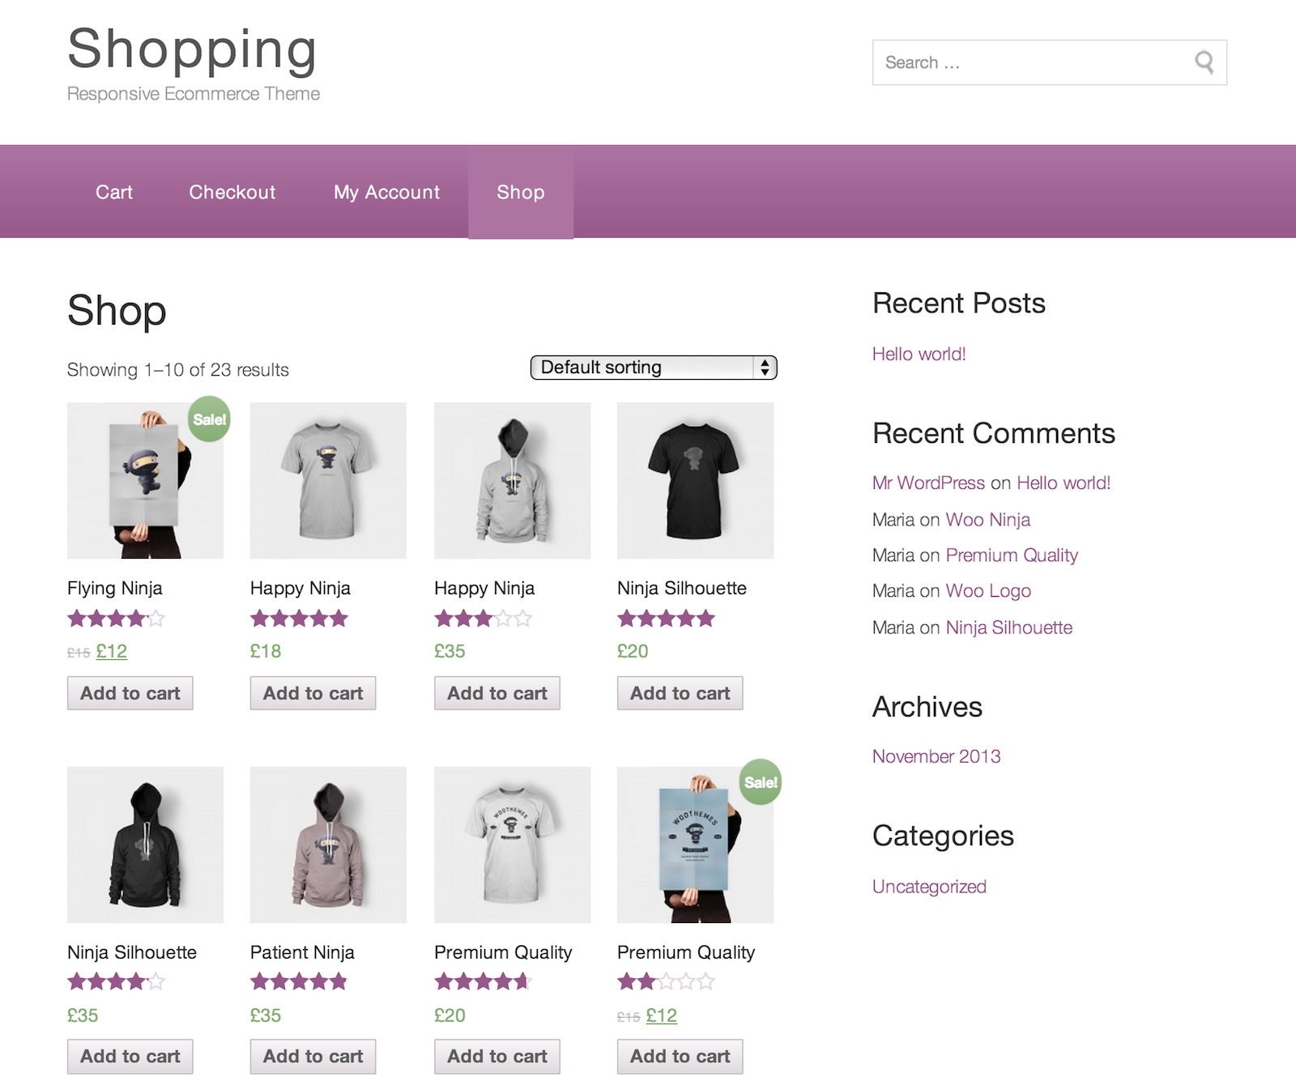
Task: Open the My Account menu item
Action: click(386, 192)
